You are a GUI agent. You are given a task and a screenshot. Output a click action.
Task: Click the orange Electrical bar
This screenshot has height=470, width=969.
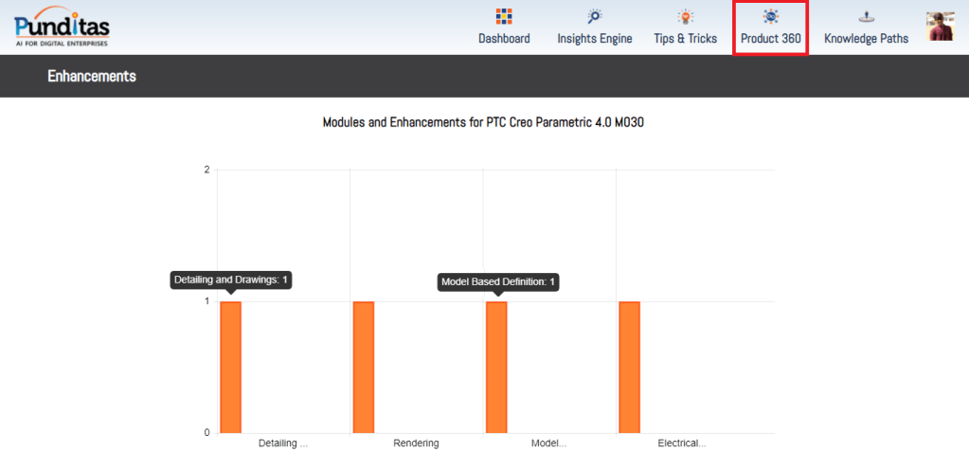click(x=629, y=367)
